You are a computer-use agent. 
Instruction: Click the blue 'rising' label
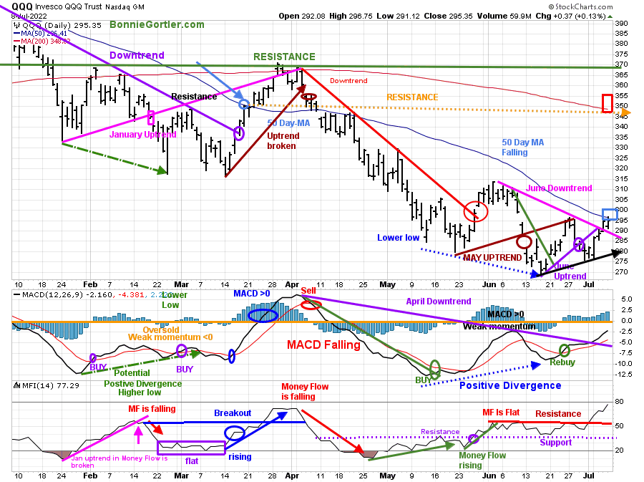(x=240, y=457)
